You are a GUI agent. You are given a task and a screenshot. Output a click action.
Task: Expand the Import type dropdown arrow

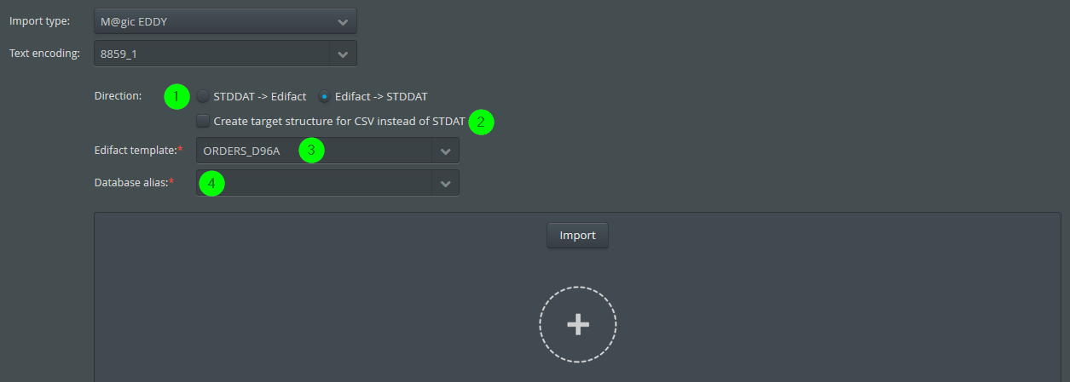[343, 21]
